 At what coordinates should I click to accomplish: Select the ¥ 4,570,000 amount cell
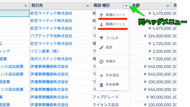coord(151,28)
